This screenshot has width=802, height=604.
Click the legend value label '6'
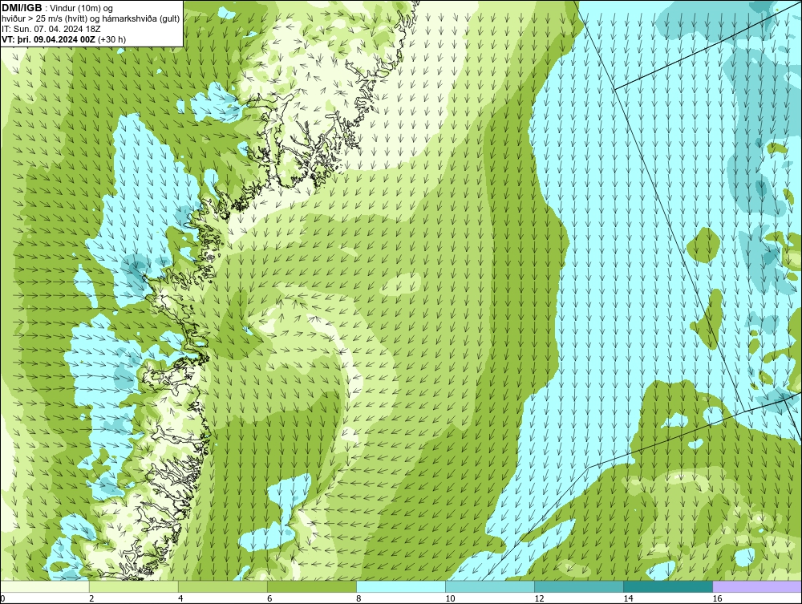(269, 598)
